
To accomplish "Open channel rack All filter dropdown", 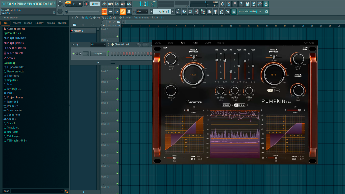I will coord(98,45).
